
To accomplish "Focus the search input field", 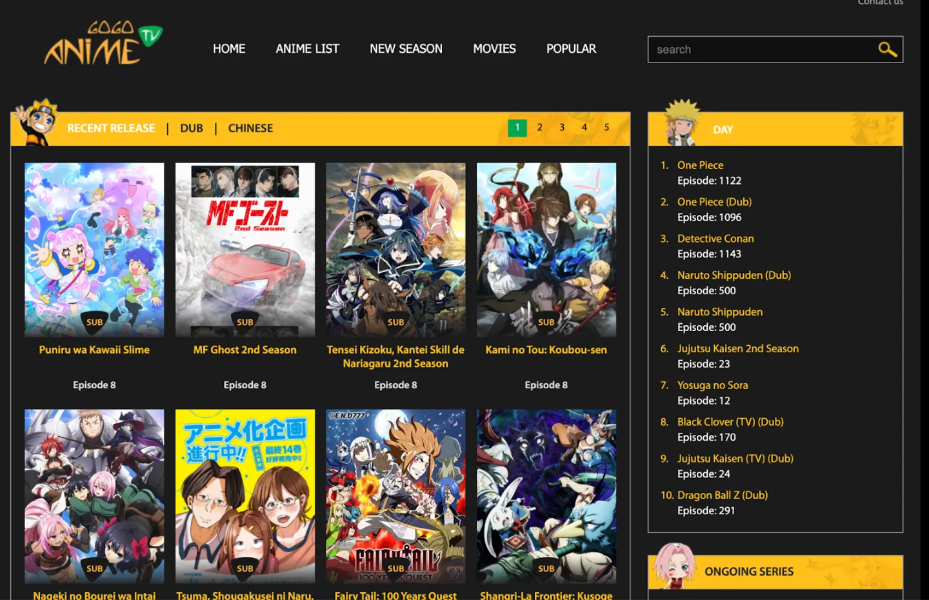I will pyautogui.click(x=761, y=50).
